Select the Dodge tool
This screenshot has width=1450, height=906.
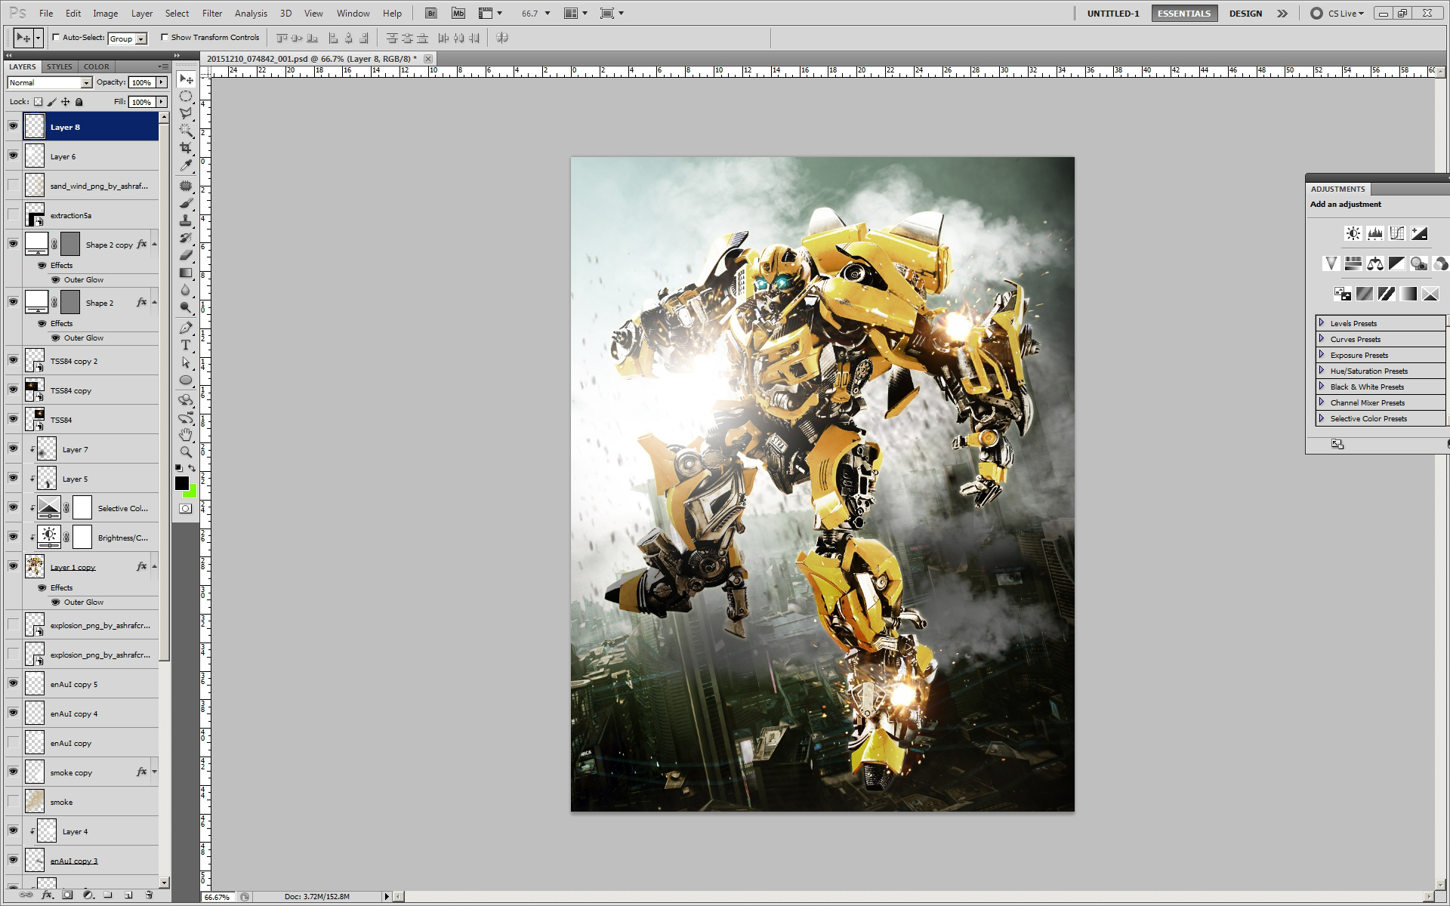click(x=186, y=307)
